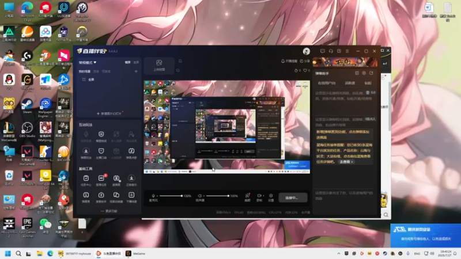Show hidden icons chevron in system tray
Image resolution: width=461 pixels, height=259 pixels.
tap(339, 253)
